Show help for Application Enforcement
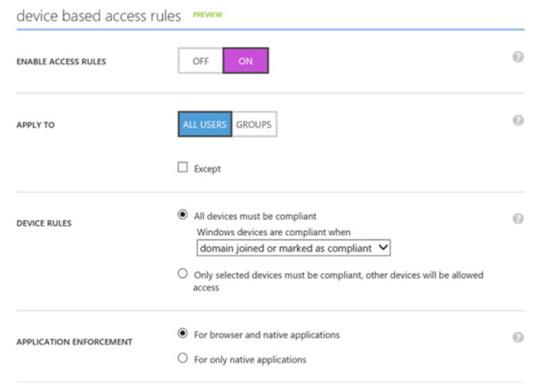 pyautogui.click(x=517, y=338)
